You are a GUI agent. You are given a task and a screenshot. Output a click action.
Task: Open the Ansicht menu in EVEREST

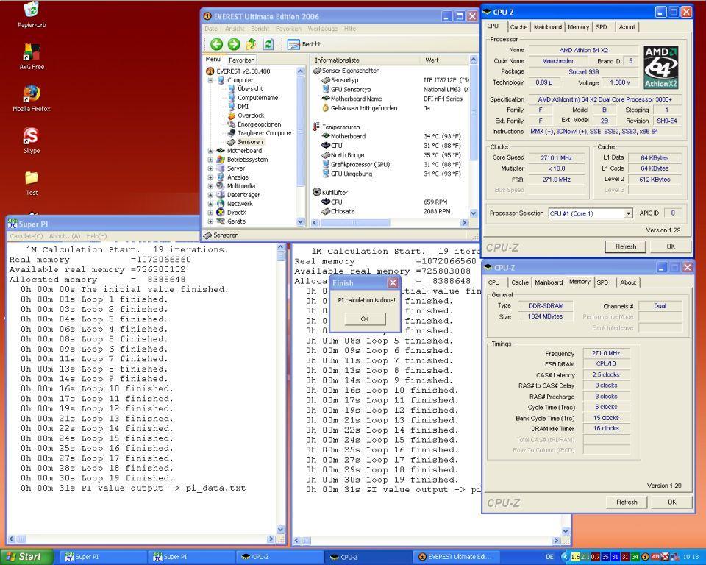pyautogui.click(x=235, y=29)
